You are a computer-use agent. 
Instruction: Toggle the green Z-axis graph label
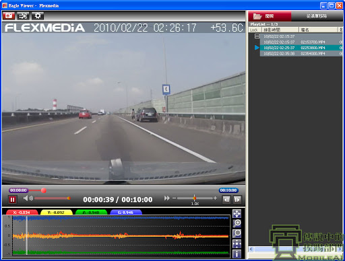(x=91, y=213)
